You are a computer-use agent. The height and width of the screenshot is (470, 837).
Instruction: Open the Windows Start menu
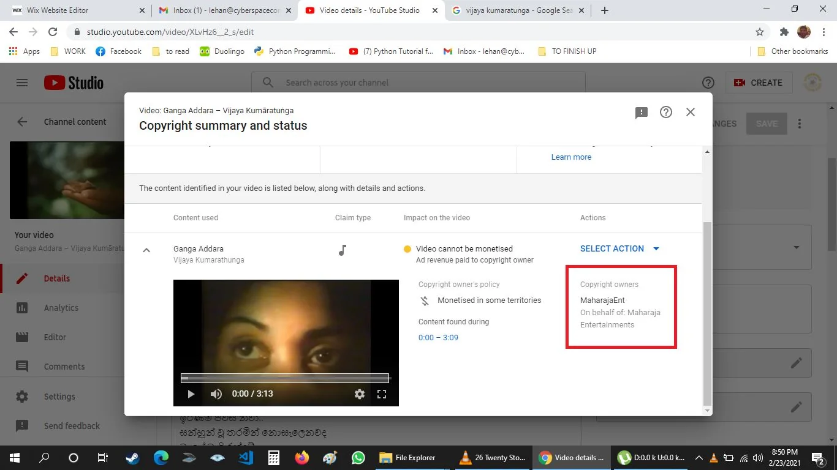pyautogui.click(x=15, y=457)
